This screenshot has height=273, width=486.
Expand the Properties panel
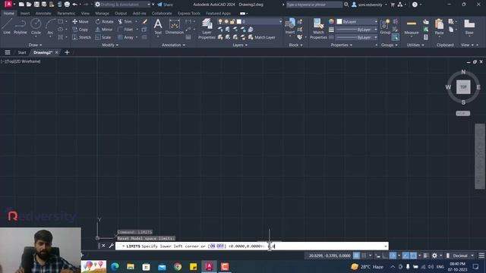(341, 45)
